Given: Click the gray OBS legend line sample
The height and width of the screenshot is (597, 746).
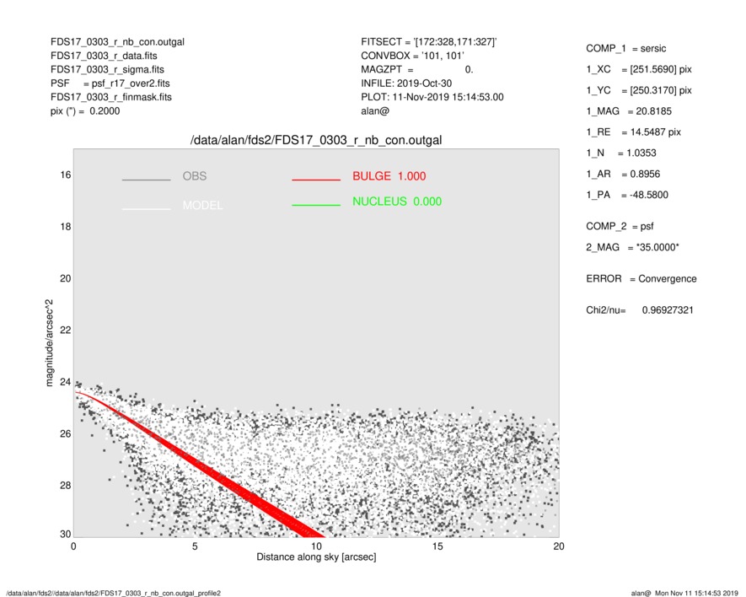Looking at the screenshot, I should (146, 180).
